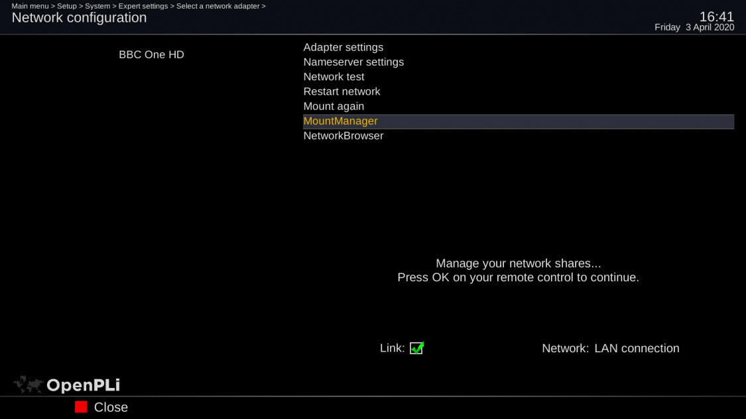
Task: Select the Network test entry
Action: tap(334, 77)
